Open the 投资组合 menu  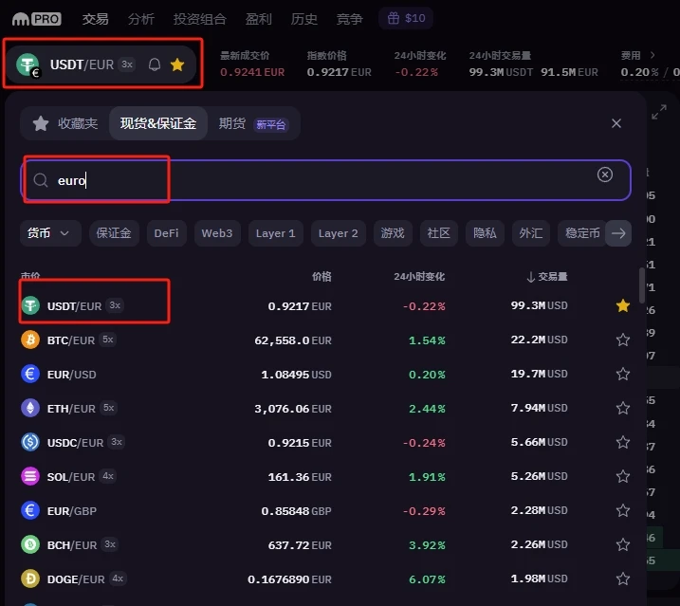coord(200,19)
